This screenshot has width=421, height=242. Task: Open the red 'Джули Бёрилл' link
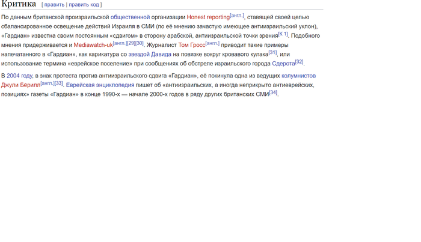(20, 85)
